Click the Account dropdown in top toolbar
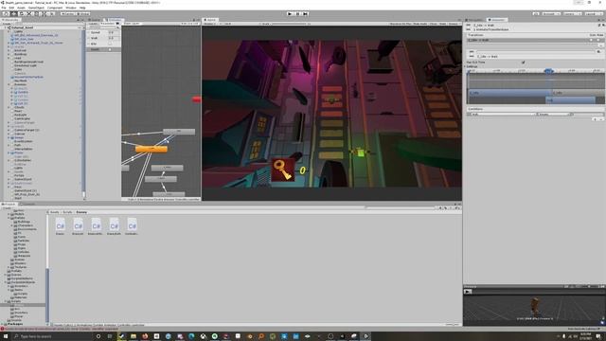606x341 pixels. (551, 13)
